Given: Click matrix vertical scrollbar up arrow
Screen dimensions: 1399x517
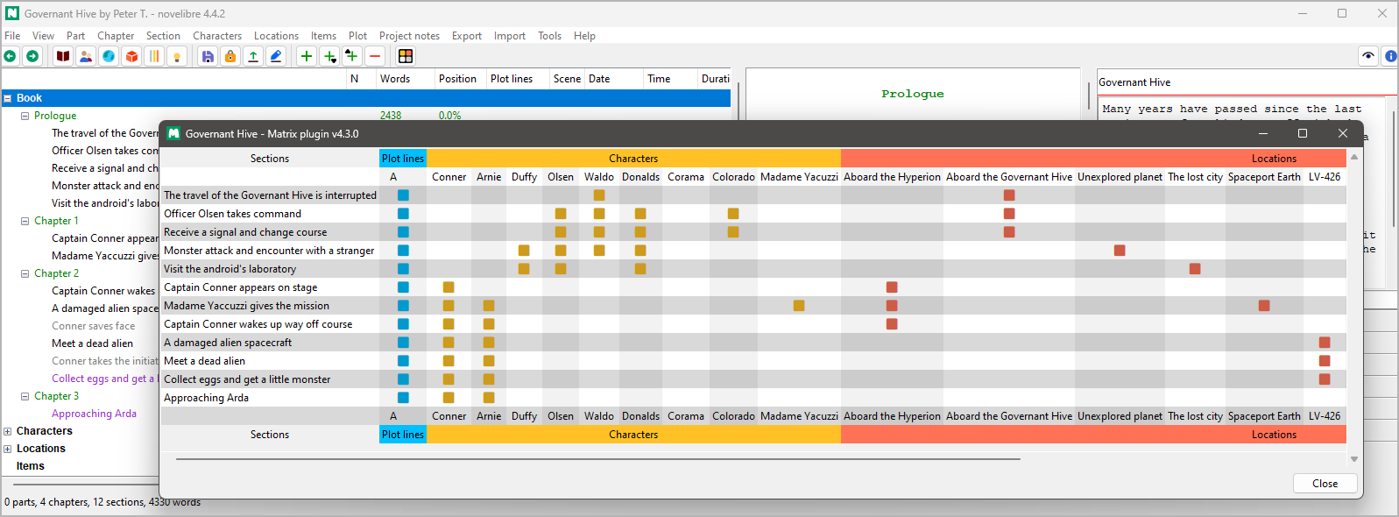Looking at the screenshot, I should coord(1354,157).
